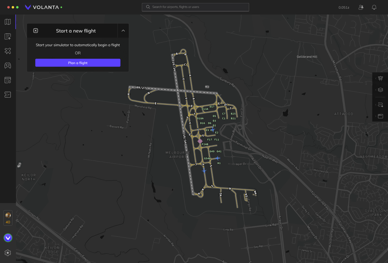Image resolution: width=388 pixels, height=263 pixels.
Task: Select the pink aircraft marker near F24B
Action: (200, 141)
